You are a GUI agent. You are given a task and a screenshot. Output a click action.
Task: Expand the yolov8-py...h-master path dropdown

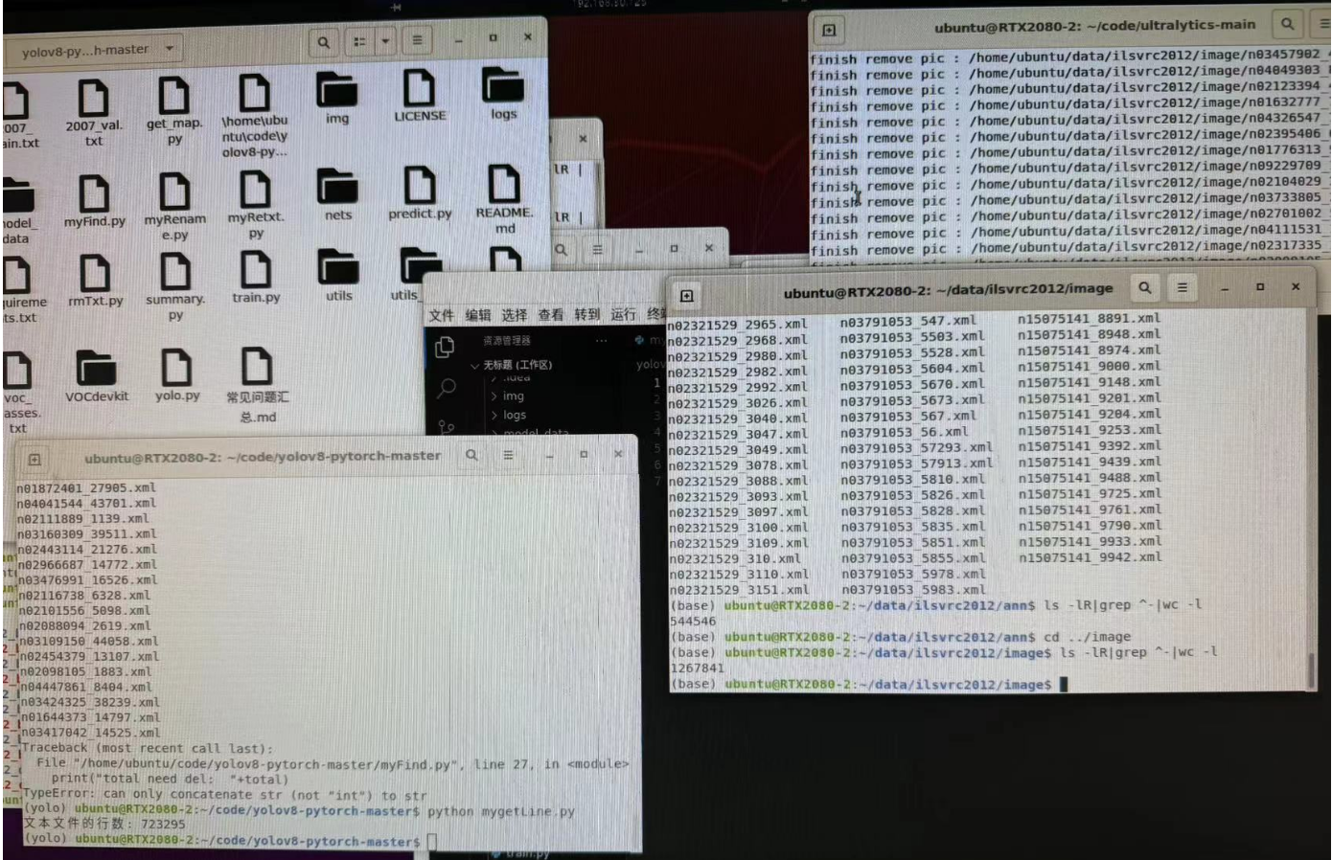170,48
